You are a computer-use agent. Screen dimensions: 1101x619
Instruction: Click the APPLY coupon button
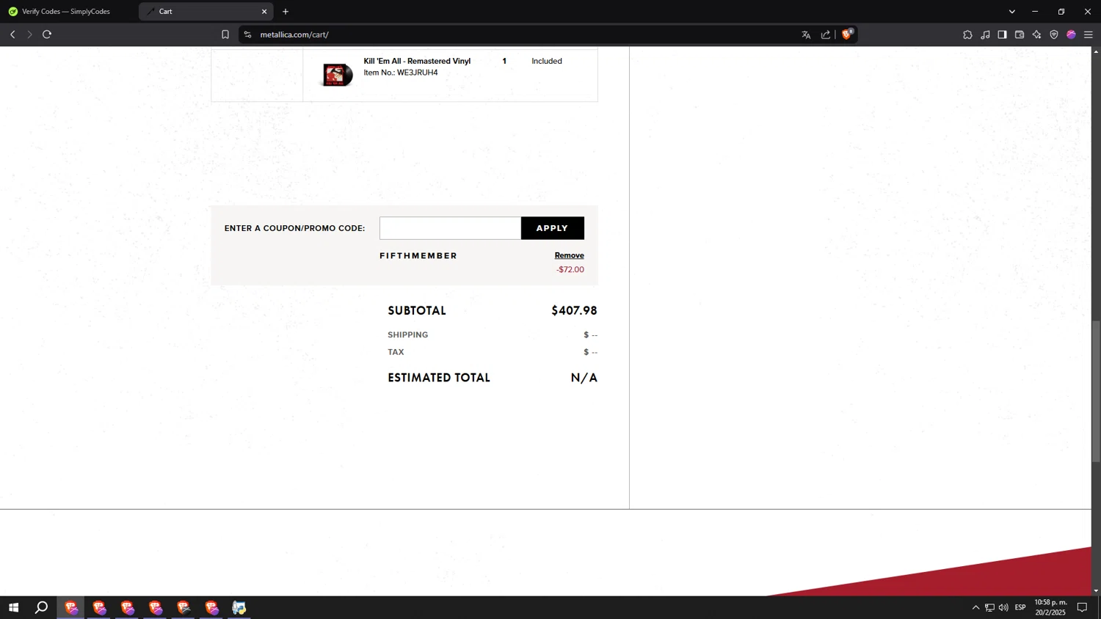point(553,228)
